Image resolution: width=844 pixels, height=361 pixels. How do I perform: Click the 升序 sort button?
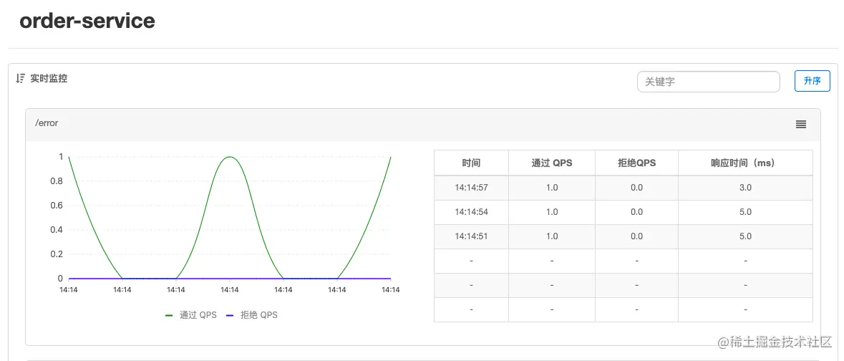pyautogui.click(x=813, y=82)
